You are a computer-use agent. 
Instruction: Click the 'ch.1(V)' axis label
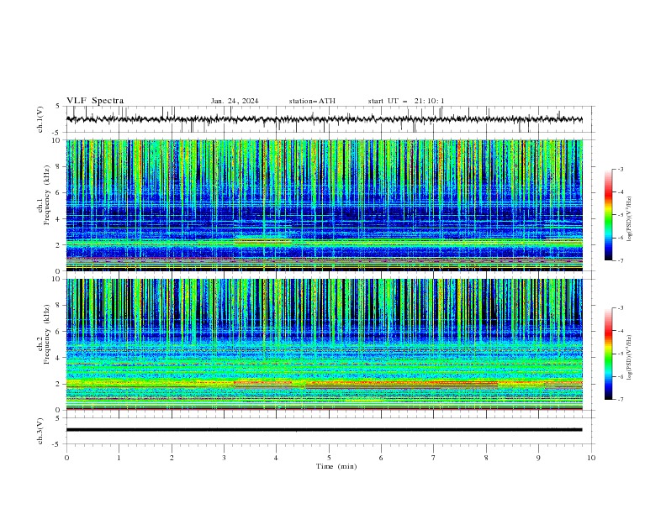click(x=40, y=119)
